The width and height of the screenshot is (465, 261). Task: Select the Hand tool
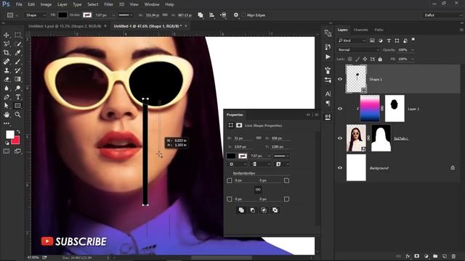(7, 115)
